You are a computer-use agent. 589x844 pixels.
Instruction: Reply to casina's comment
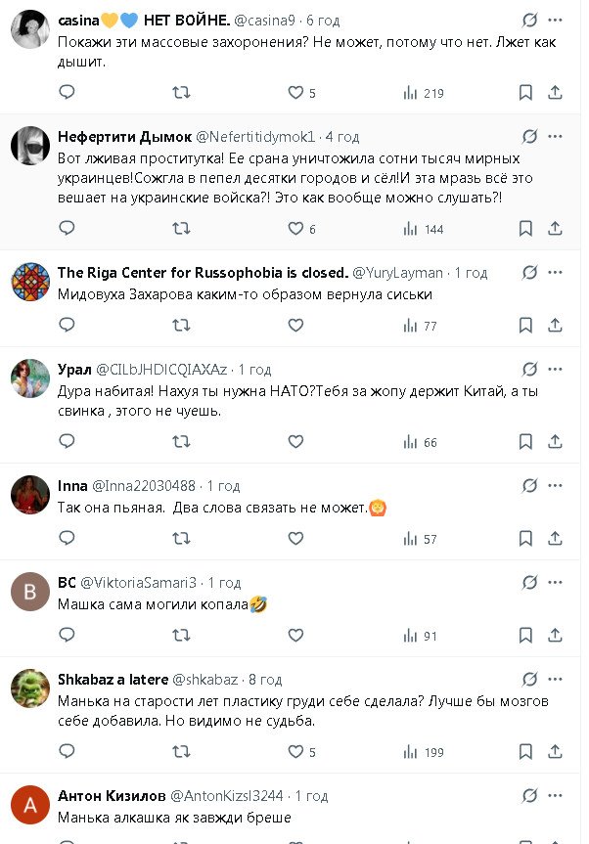pyautogui.click(x=67, y=93)
